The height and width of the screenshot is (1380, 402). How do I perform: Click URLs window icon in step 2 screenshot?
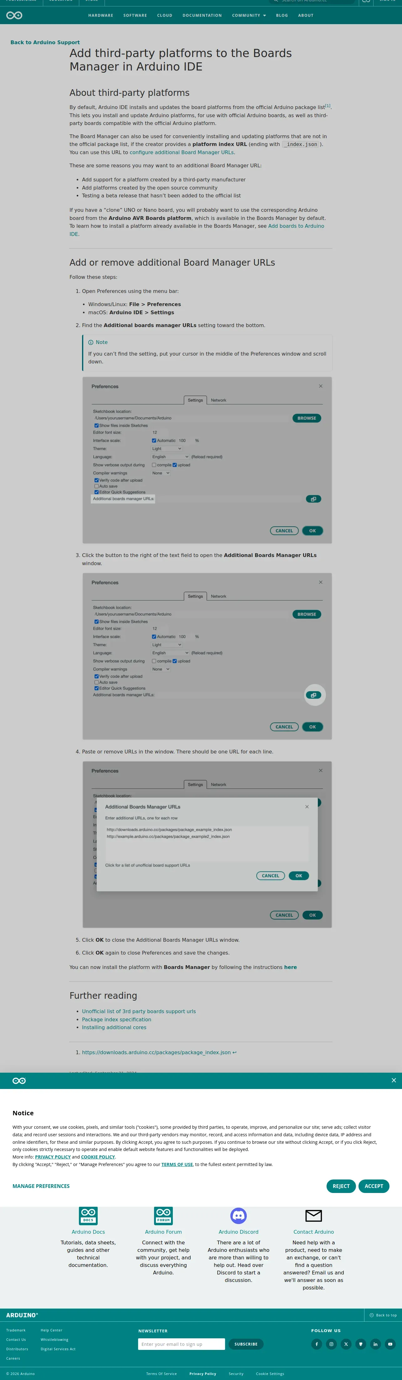[x=314, y=499]
